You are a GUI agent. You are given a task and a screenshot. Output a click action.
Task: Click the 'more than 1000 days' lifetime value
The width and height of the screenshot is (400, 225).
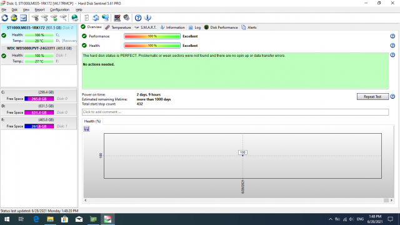click(x=154, y=99)
